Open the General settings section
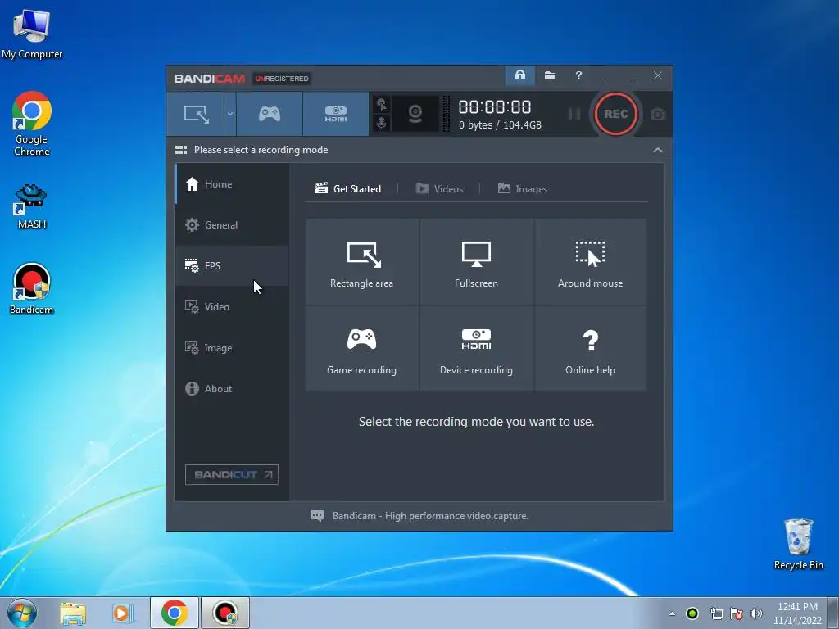Screen dimensions: 839x629 point(232,225)
